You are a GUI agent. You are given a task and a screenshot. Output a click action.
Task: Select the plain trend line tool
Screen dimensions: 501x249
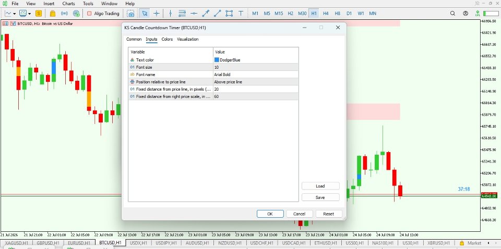[217, 14]
